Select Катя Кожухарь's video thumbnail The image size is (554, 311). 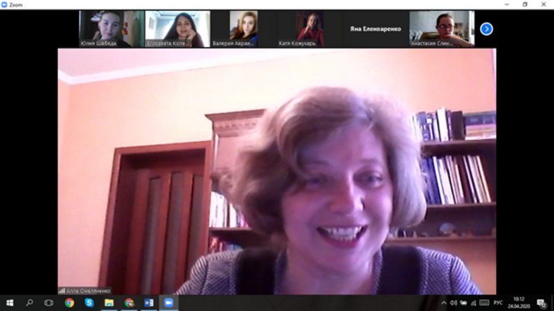(310, 29)
